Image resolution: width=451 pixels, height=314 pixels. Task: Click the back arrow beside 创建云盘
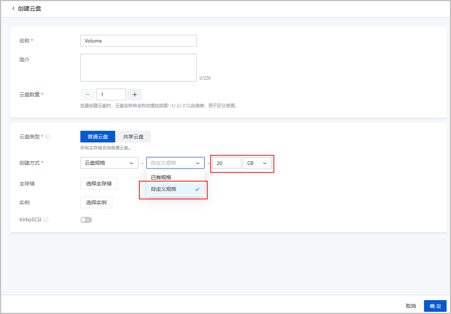tap(14, 9)
